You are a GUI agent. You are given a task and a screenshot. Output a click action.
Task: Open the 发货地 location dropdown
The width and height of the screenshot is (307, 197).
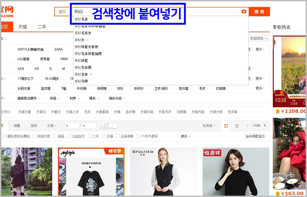point(209,126)
